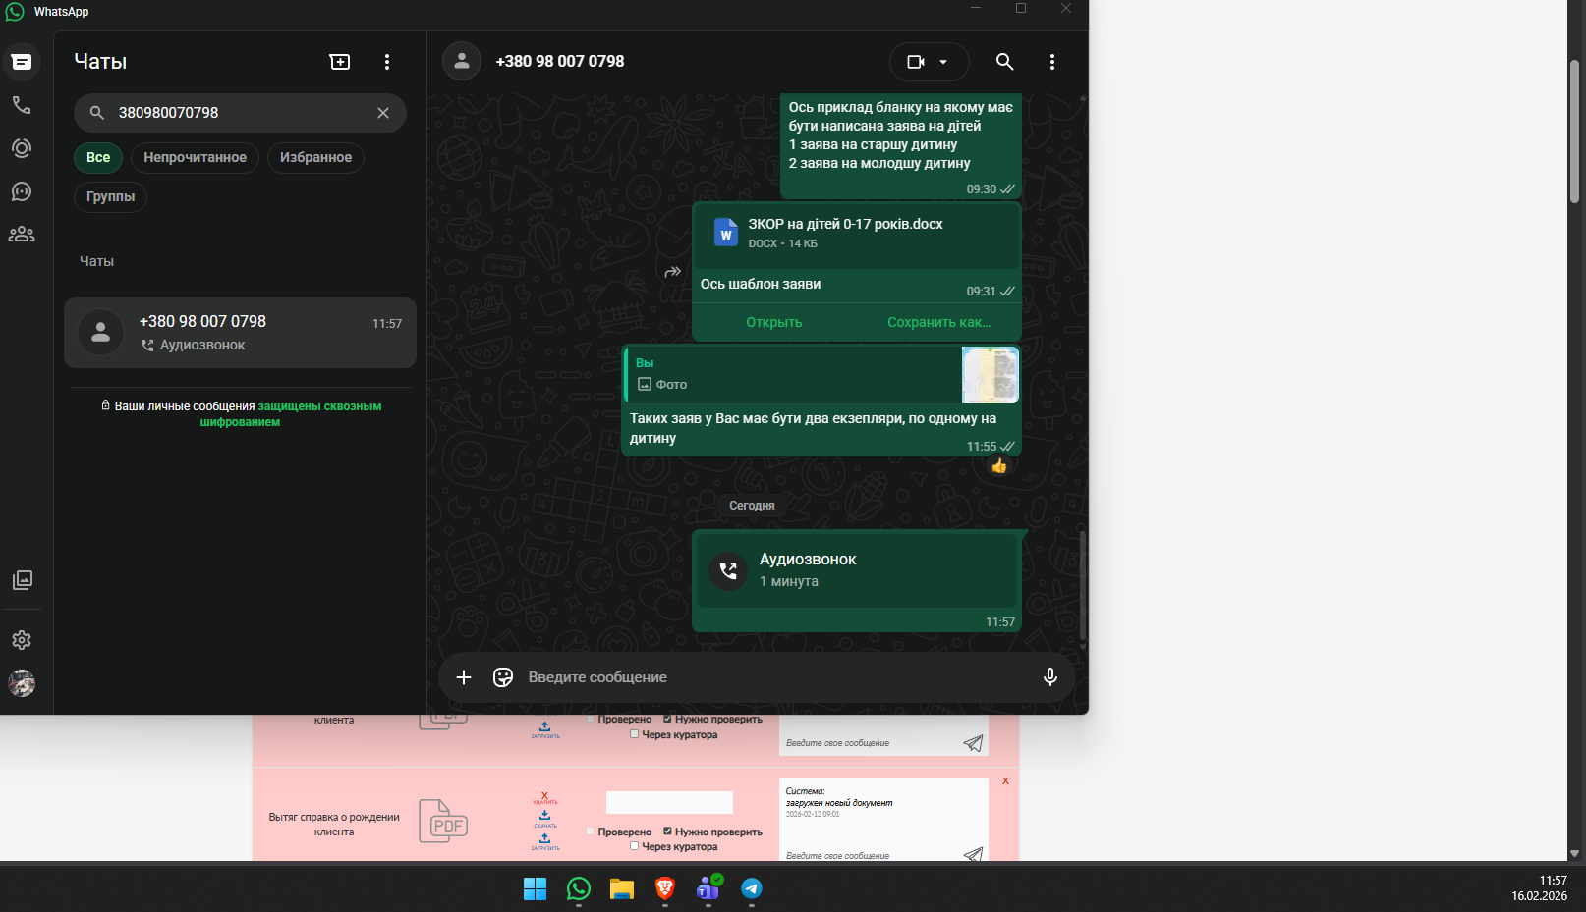Select the Группы chat filter

tap(110, 196)
